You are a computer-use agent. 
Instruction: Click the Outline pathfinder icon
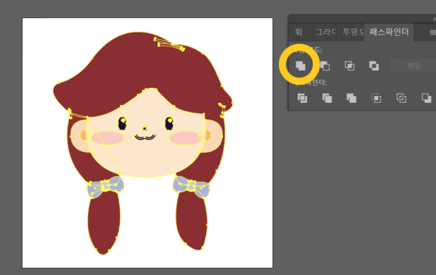tap(401, 98)
